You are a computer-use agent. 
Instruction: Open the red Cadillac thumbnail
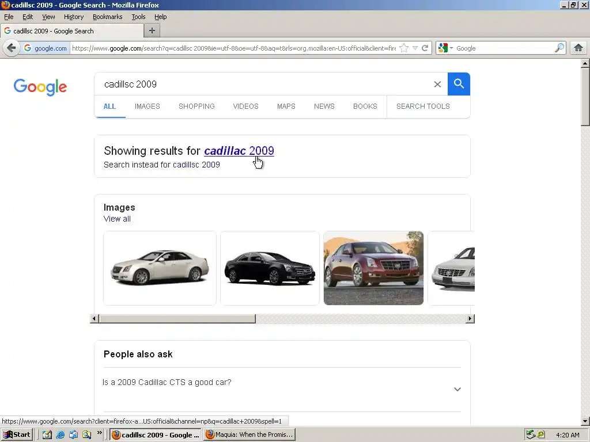tap(373, 268)
